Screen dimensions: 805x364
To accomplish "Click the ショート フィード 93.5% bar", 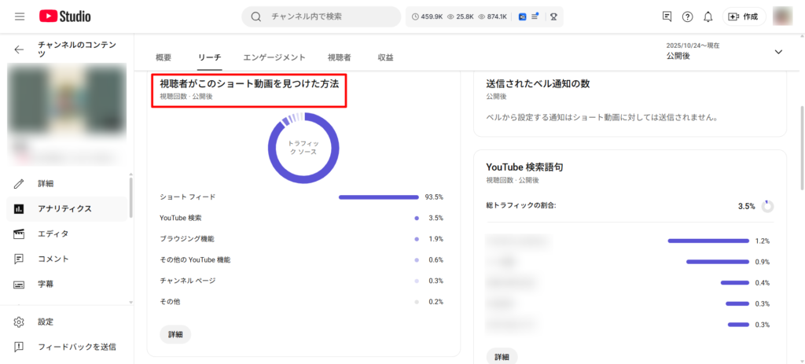I will [378, 197].
